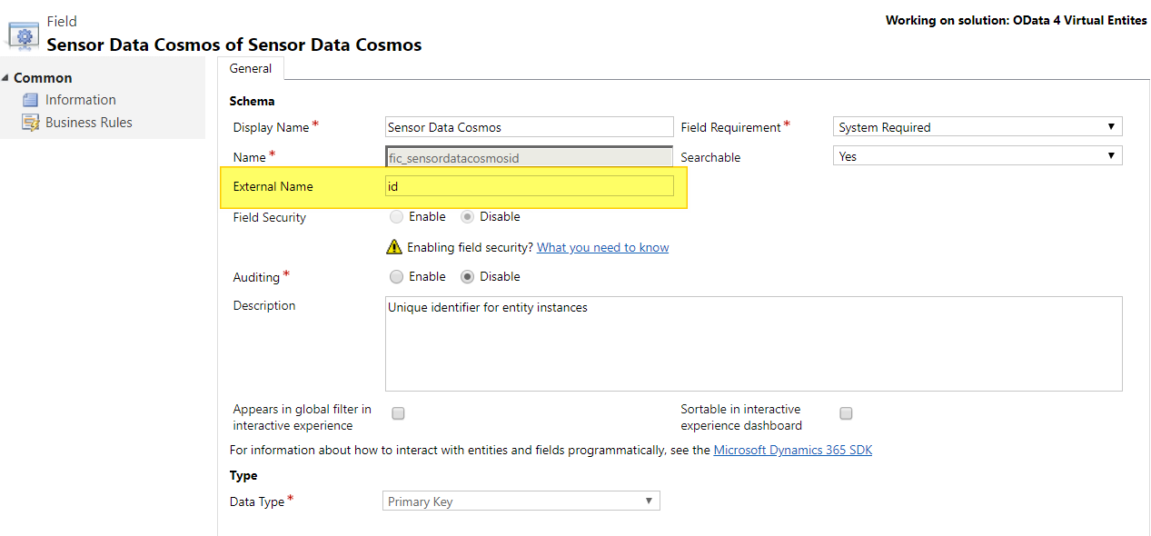The width and height of the screenshot is (1151, 536).
Task: Open the What you need to know link
Action: (603, 247)
